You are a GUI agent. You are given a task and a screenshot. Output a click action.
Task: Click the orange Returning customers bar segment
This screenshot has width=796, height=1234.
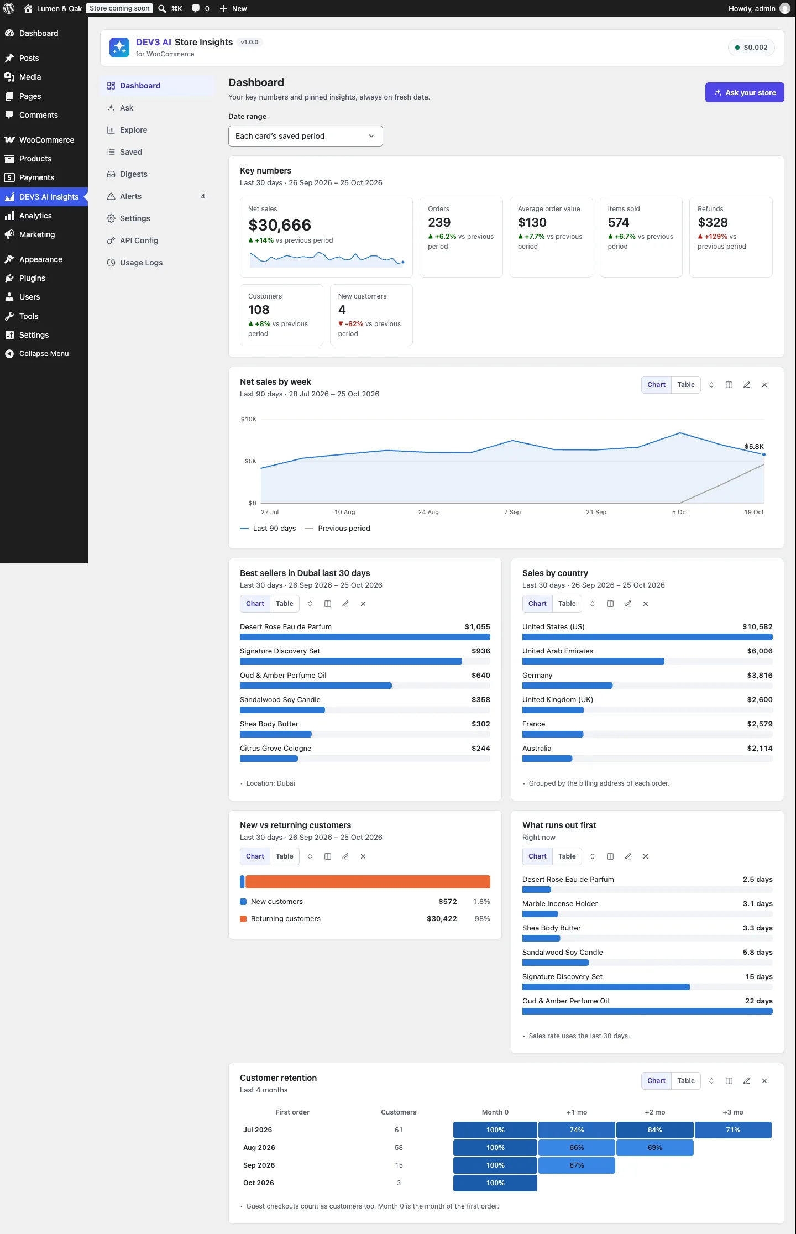[368, 882]
